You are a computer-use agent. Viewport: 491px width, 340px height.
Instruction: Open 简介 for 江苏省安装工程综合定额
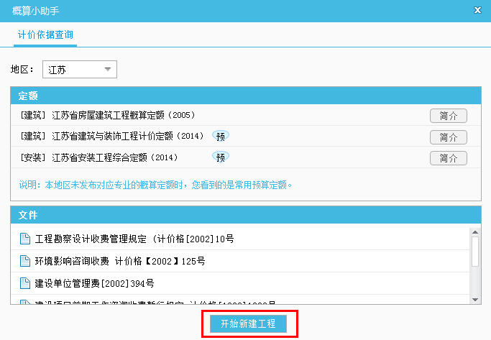click(x=448, y=157)
